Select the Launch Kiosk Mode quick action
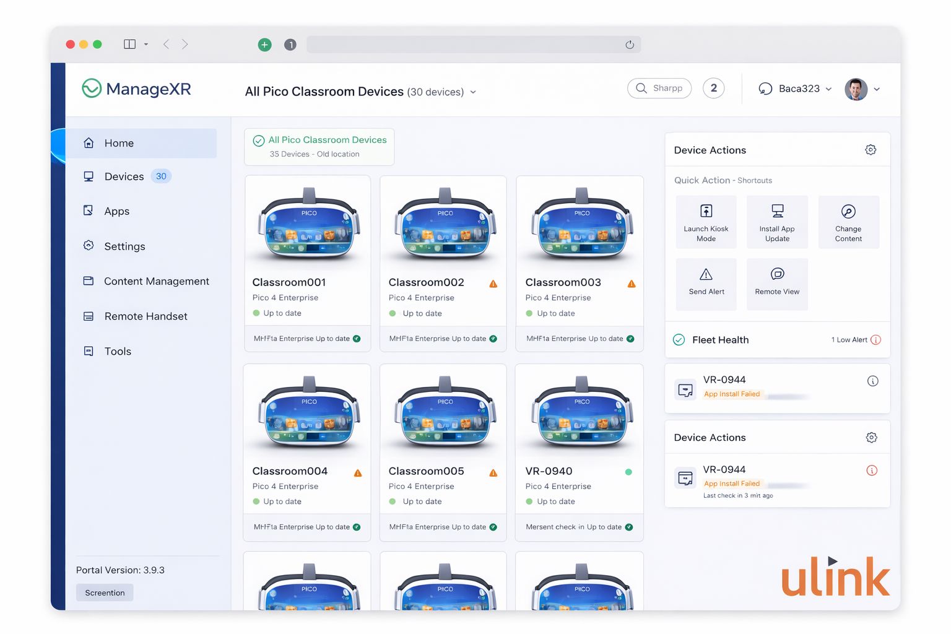This screenshot has height=634, width=951. point(706,222)
